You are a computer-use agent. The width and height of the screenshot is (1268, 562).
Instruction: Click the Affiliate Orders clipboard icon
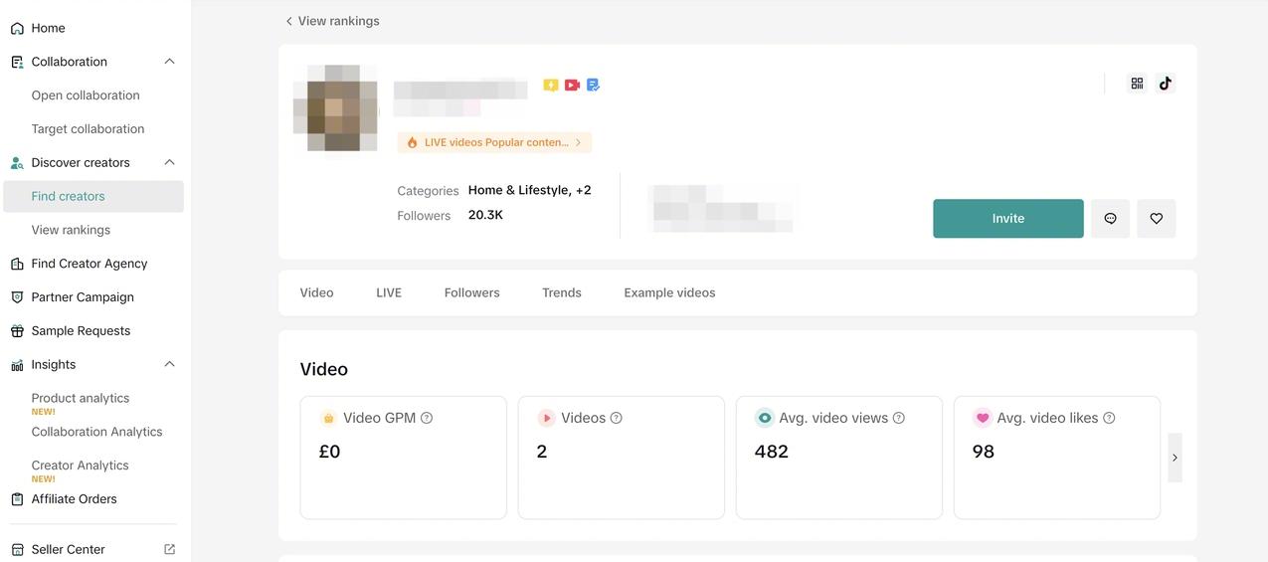click(x=17, y=499)
